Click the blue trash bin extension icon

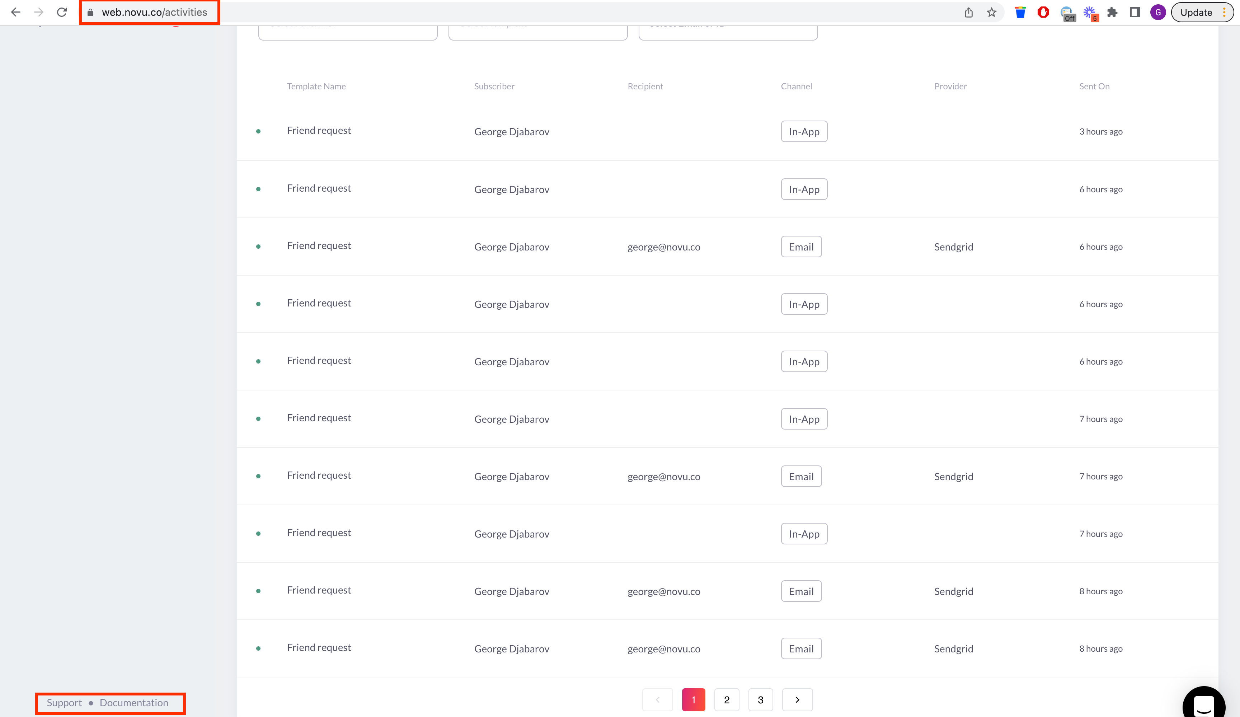click(x=1020, y=12)
